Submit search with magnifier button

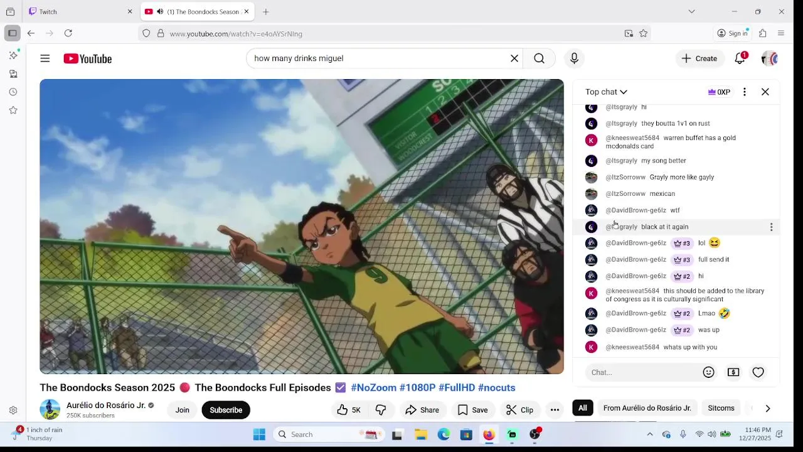[540, 58]
